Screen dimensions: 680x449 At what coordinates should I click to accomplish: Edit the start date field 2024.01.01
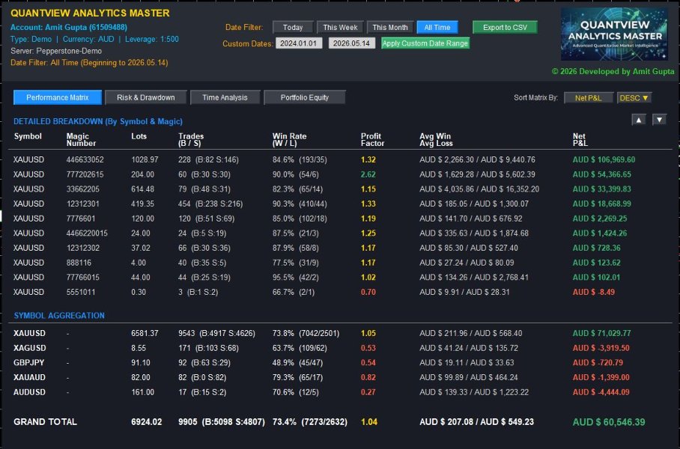[x=299, y=43]
